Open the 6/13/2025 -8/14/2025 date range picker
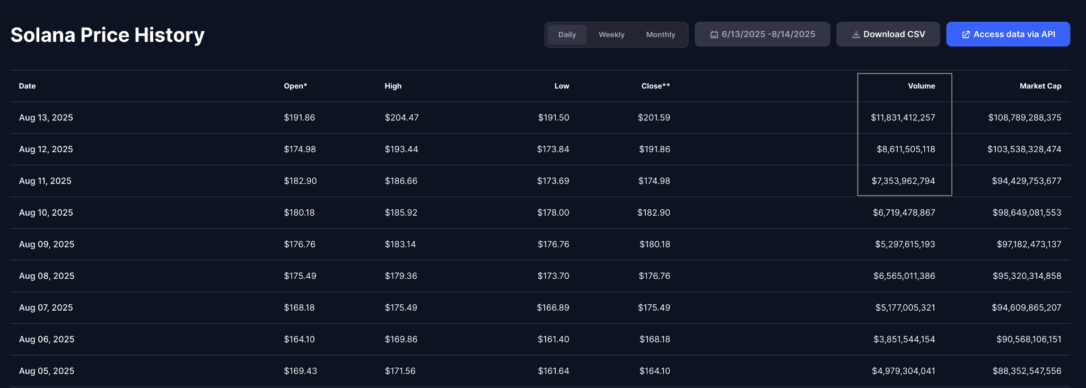 [x=763, y=34]
